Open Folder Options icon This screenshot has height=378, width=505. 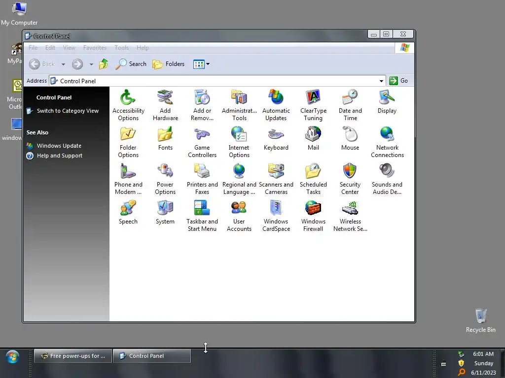[x=128, y=142]
